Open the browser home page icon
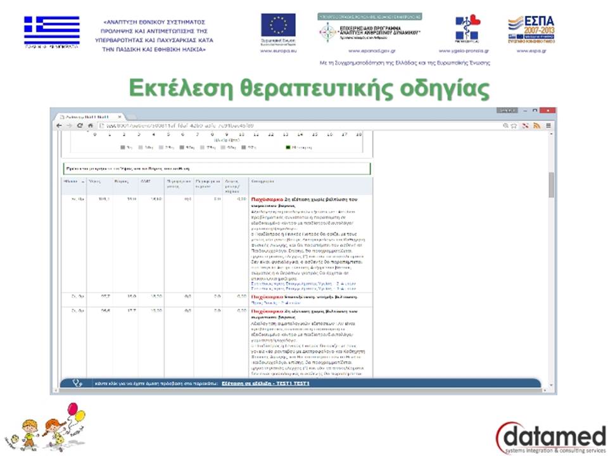 [91, 125]
